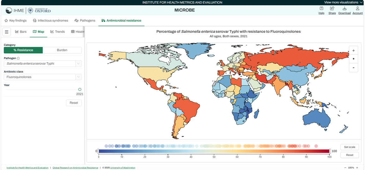Switch to the Pathogens tab

coord(85,21)
